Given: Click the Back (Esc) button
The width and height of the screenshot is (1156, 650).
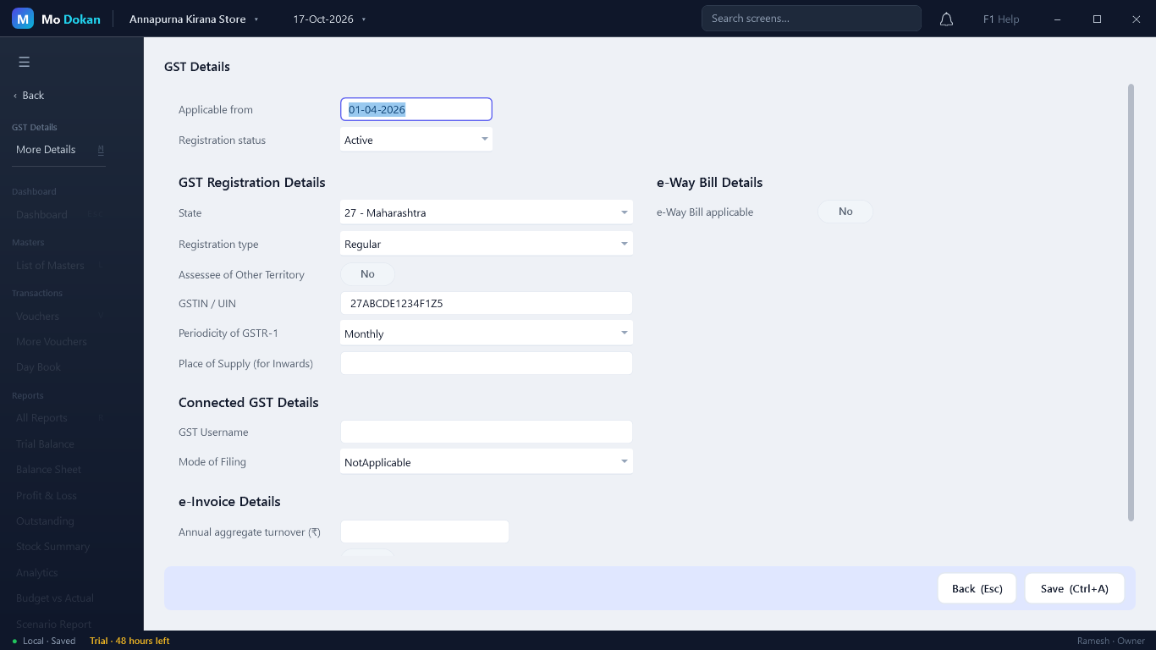Looking at the screenshot, I should coord(977,588).
